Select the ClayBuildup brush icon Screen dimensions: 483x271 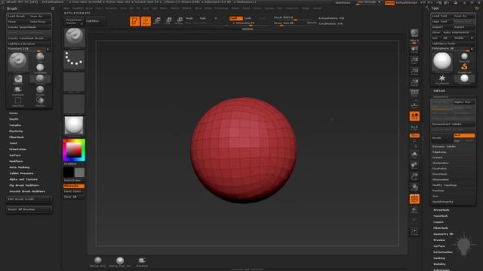[40, 68]
